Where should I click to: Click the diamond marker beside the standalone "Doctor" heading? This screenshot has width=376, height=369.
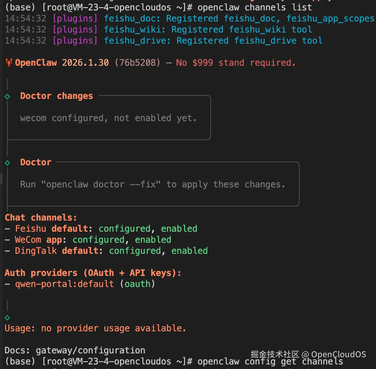[x=7, y=163]
